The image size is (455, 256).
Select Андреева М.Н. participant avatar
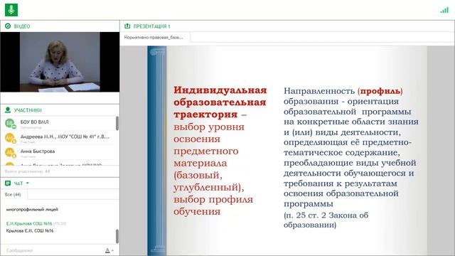pos(10,138)
